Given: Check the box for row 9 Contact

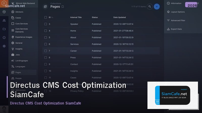Looking at the screenshot, I should pos(46,64).
